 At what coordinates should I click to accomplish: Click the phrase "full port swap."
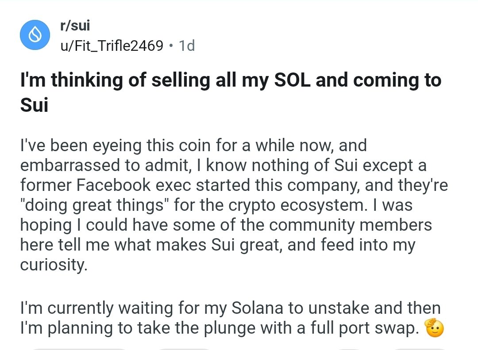(365, 328)
